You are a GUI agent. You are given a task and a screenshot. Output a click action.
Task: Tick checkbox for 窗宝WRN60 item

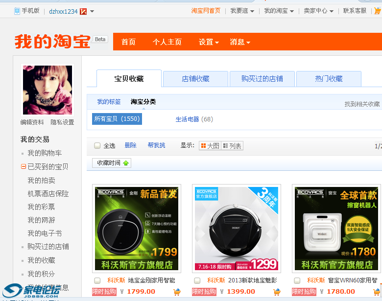(297, 280)
